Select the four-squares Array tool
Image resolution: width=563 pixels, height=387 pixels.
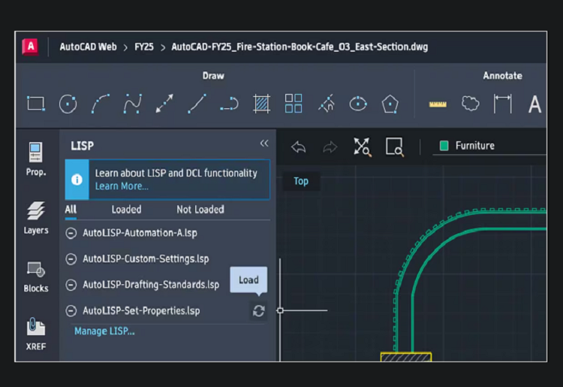coord(294,104)
